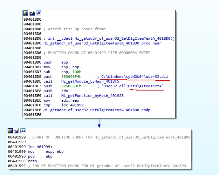The image size is (219, 175).
Task: Click the function endp line
Action: 97,110
